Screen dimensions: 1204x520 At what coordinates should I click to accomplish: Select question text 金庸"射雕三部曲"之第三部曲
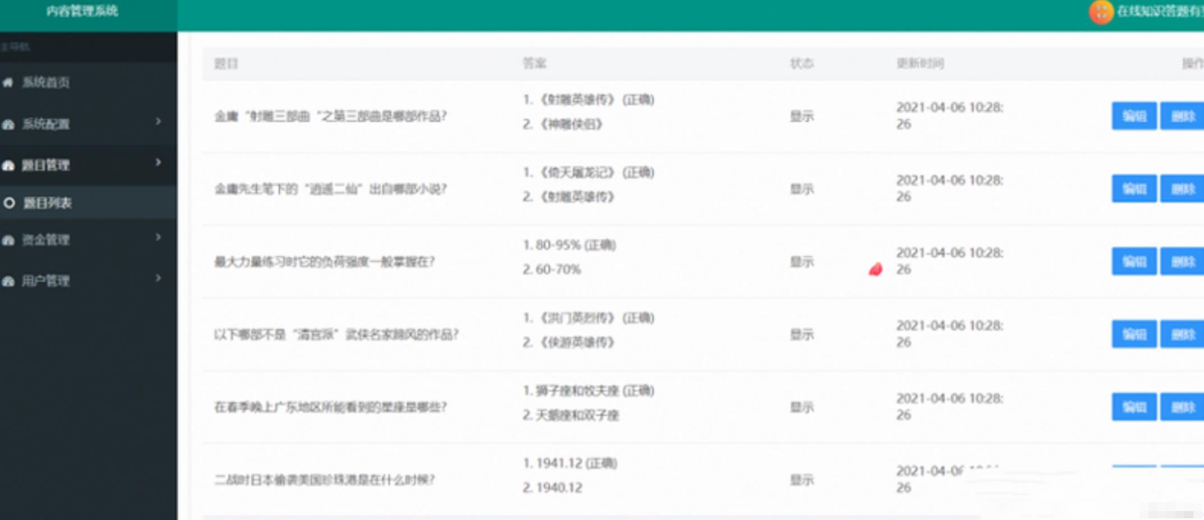331,116
